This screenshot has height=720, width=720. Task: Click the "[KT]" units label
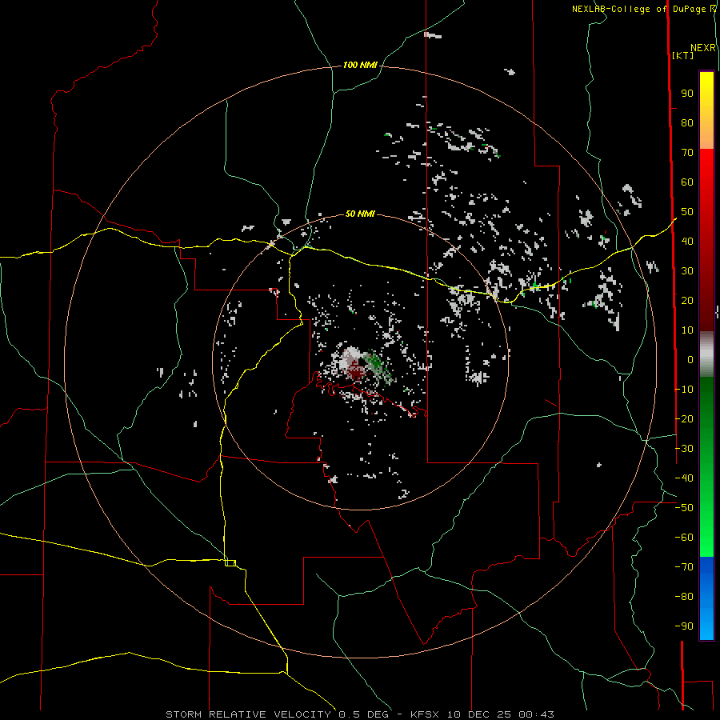click(x=683, y=55)
